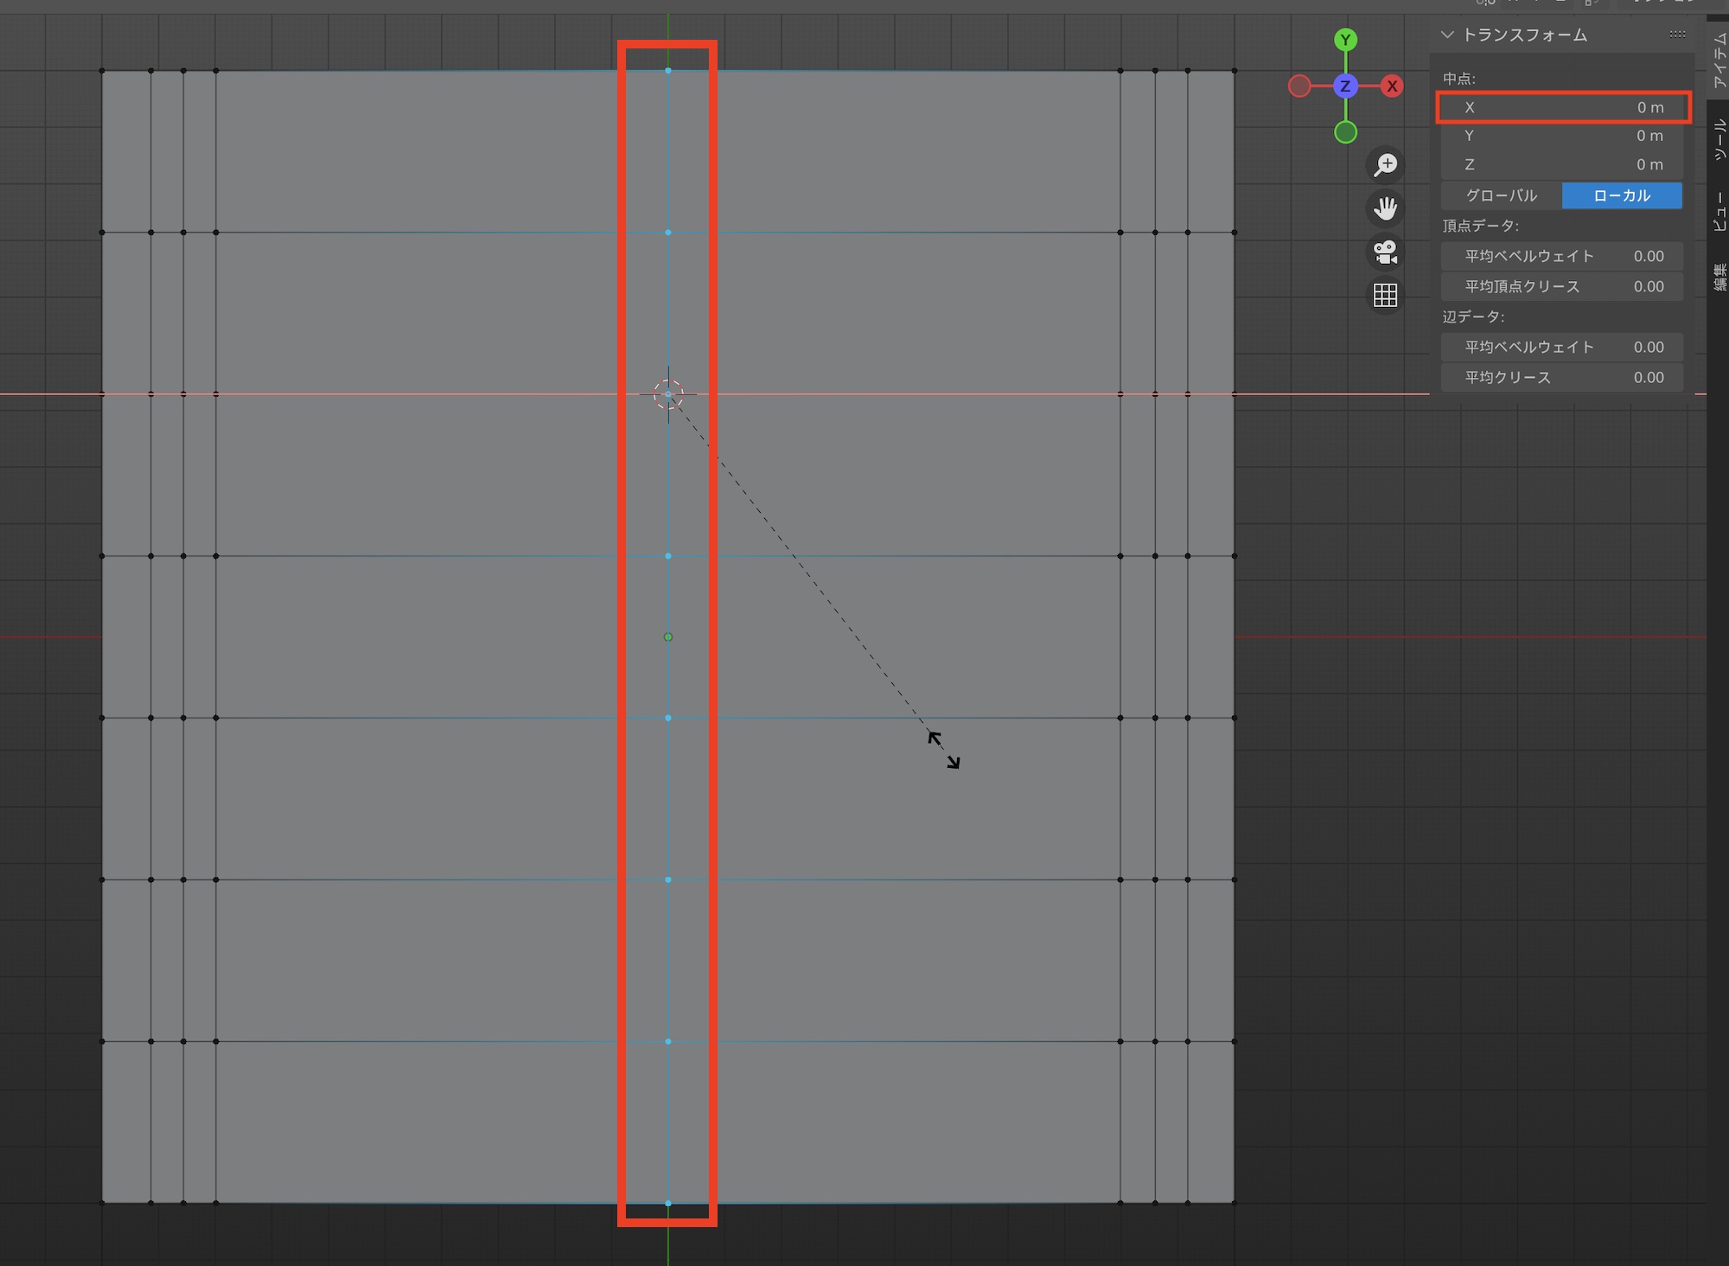
Task: Click the negative Y axis gizmo circle
Action: point(1345,132)
